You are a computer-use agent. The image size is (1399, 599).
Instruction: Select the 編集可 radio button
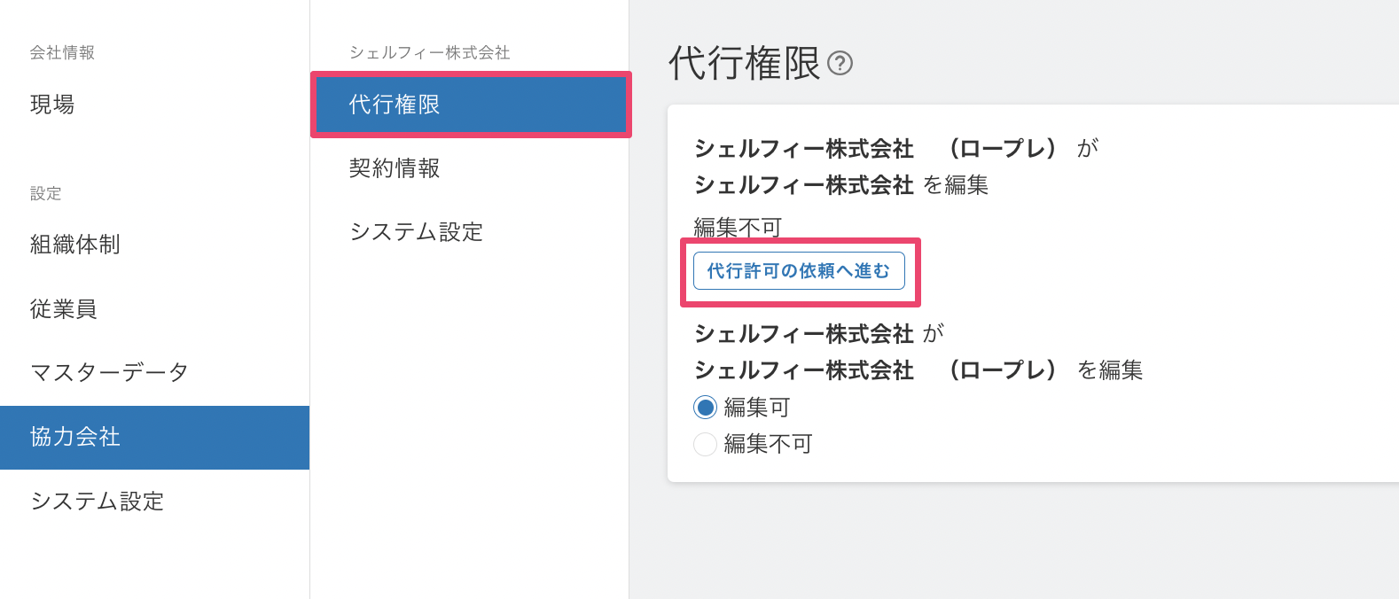click(x=705, y=408)
